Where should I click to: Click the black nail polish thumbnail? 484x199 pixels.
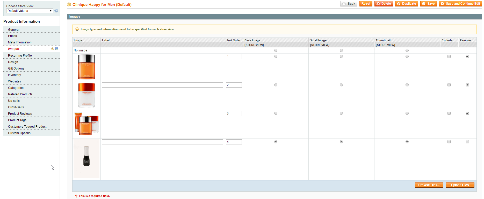[86, 159]
